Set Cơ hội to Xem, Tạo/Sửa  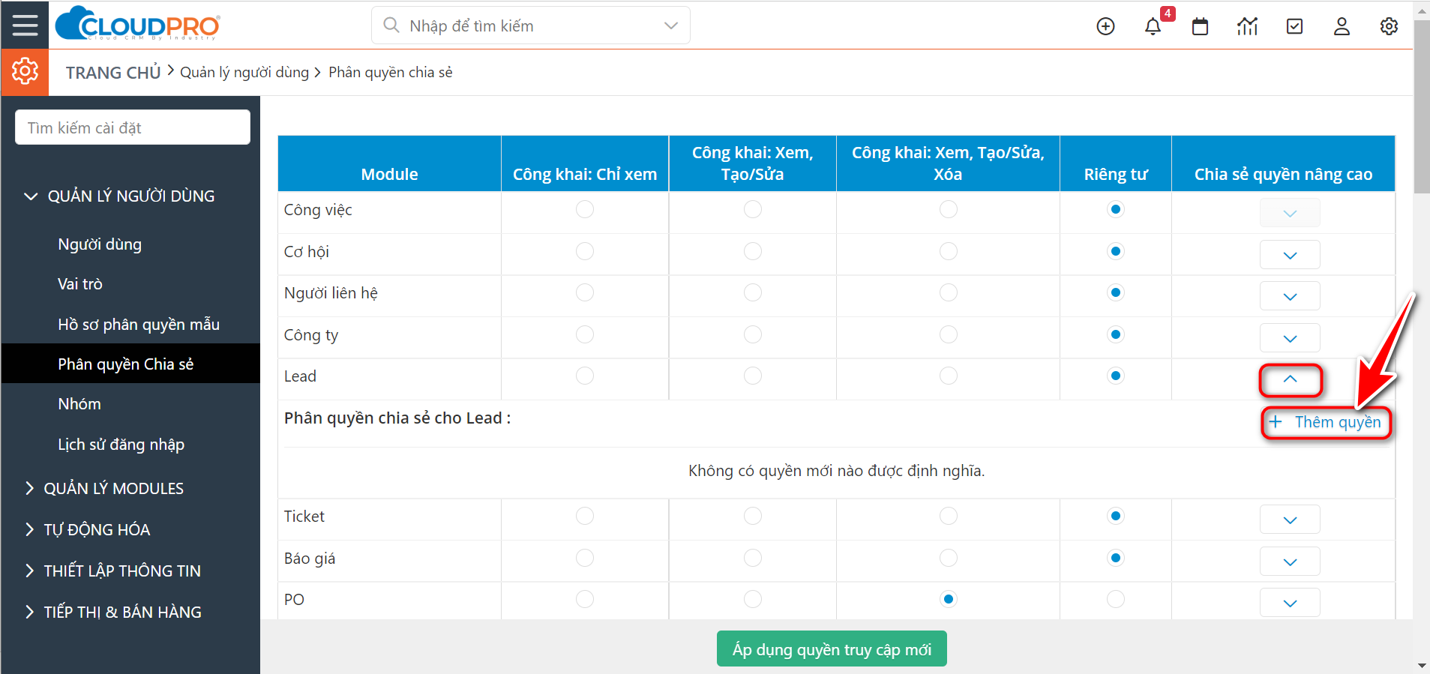[x=753, y=251]
